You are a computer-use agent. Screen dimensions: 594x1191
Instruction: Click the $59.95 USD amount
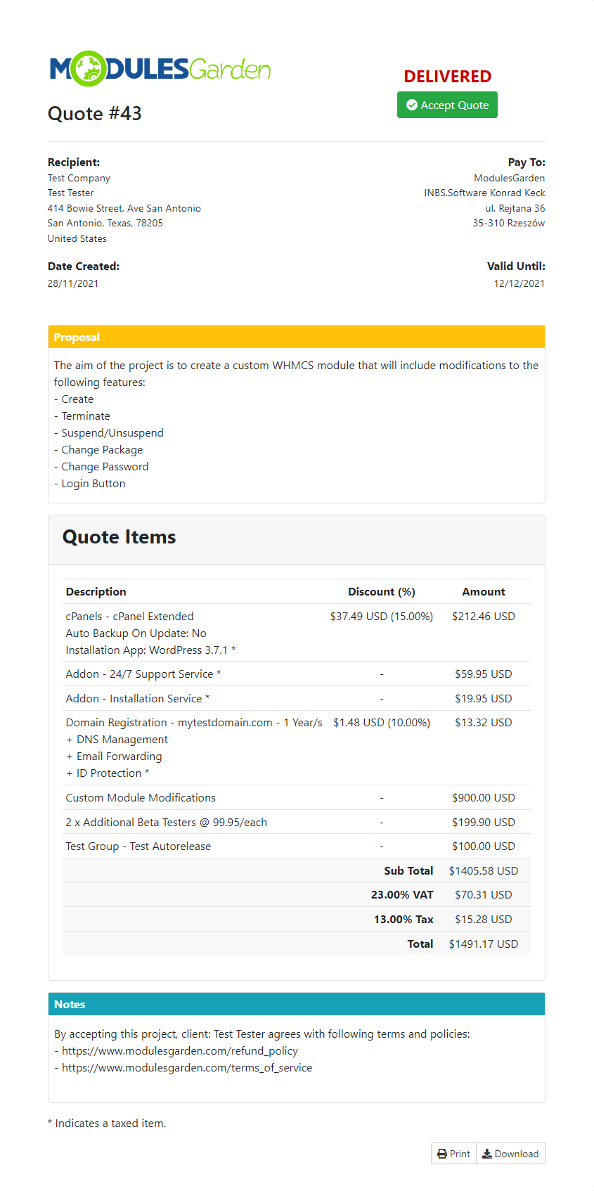[484, 674]
